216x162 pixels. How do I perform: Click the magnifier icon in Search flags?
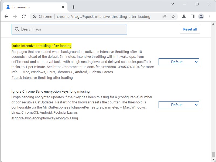click(17, 29)
